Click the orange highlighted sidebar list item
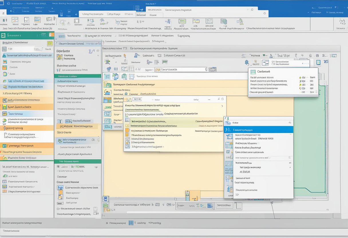 click(x=27, y=107)
